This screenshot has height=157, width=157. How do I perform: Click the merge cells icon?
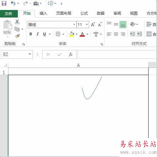149,34
